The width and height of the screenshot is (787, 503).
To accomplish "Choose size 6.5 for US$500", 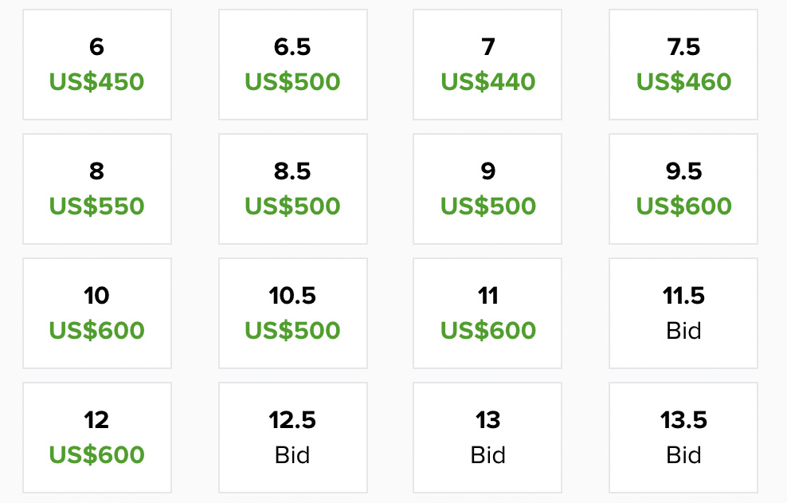I will pyautogui.click(x=292, y=65).
